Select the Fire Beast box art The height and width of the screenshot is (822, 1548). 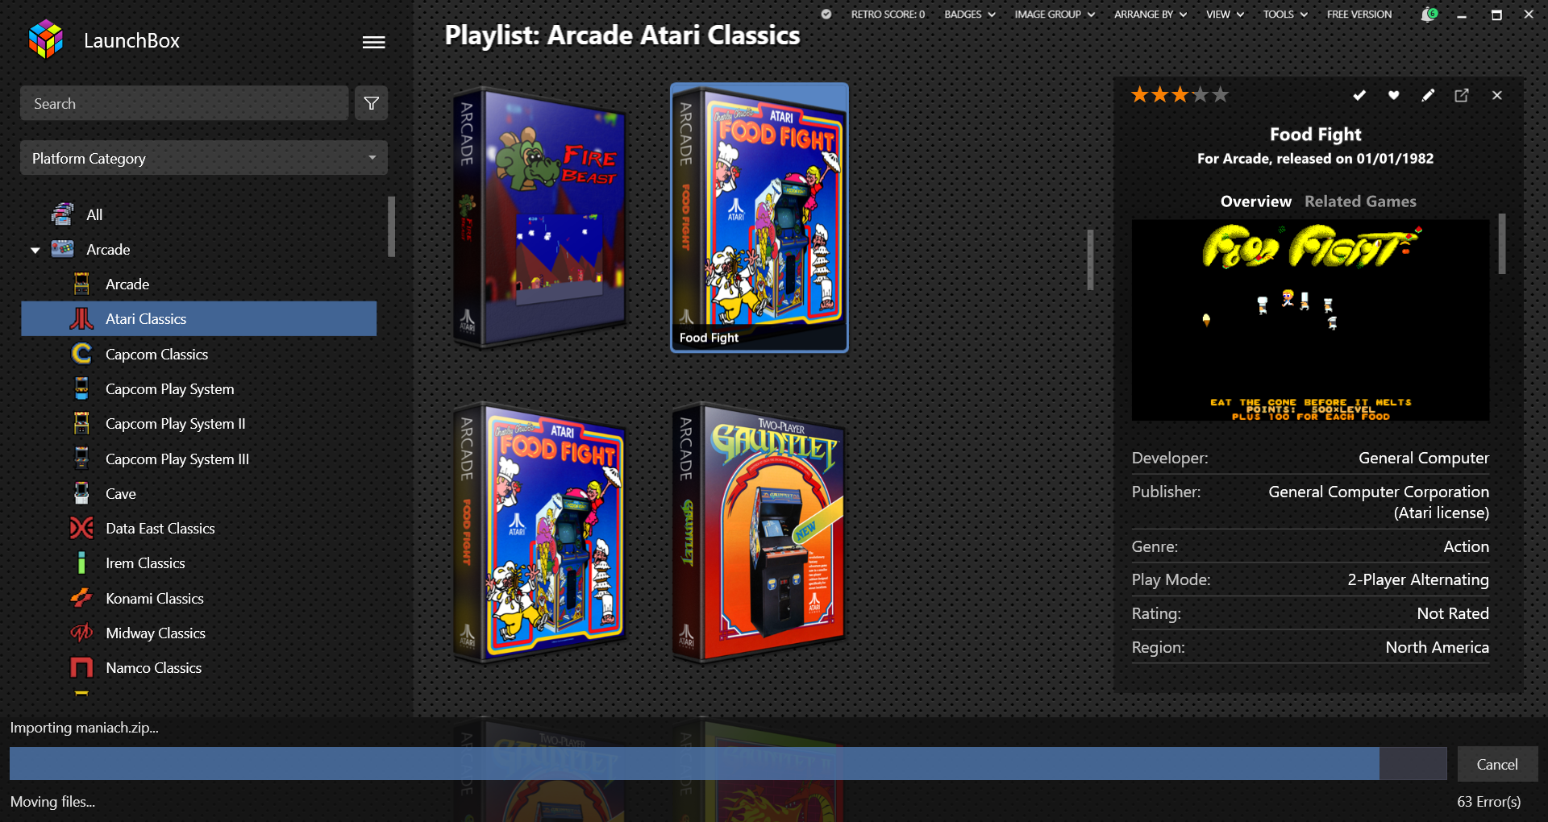point(540,218)
